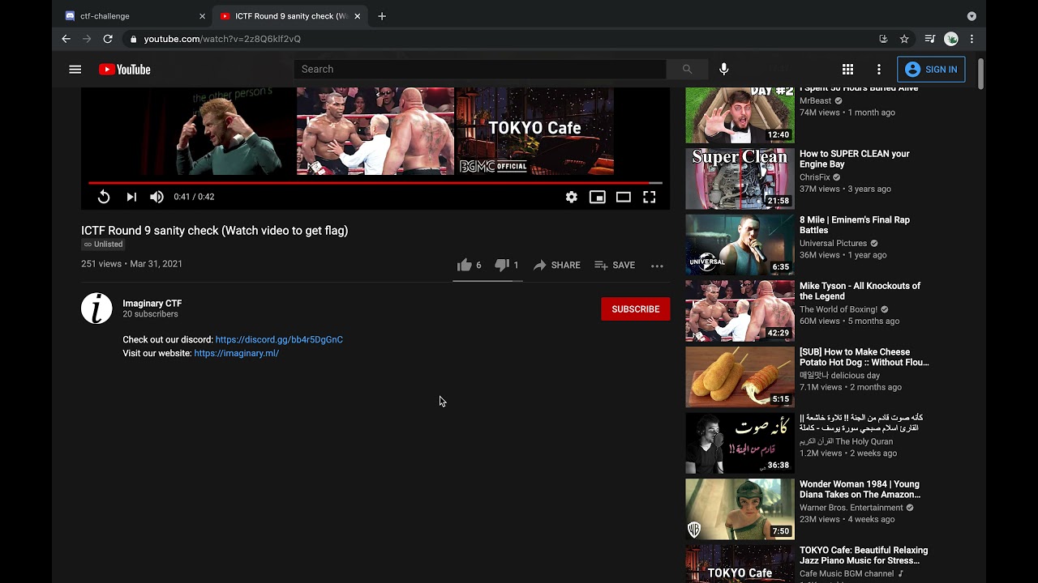Select the boxing end-screen suggestion in player
This screenshot has width=1038, height=583.
(x=375, y=131)
